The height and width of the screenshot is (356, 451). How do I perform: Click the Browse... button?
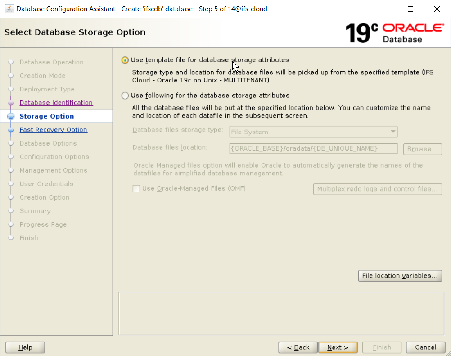[422, 149]
